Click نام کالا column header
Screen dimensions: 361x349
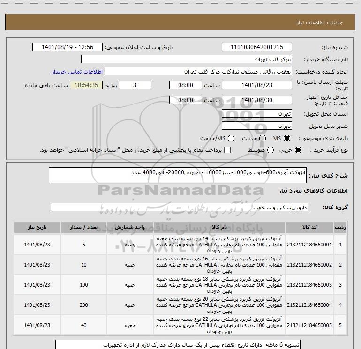pyautogui.click(x=219, y=228)
